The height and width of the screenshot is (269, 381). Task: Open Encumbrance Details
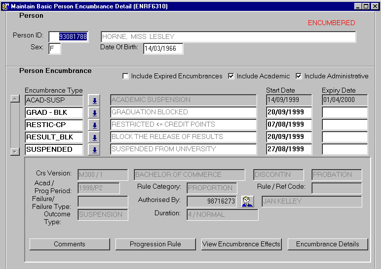(328, 244)
